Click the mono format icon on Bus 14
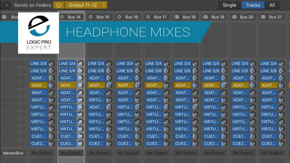 (x=62, y=17)
